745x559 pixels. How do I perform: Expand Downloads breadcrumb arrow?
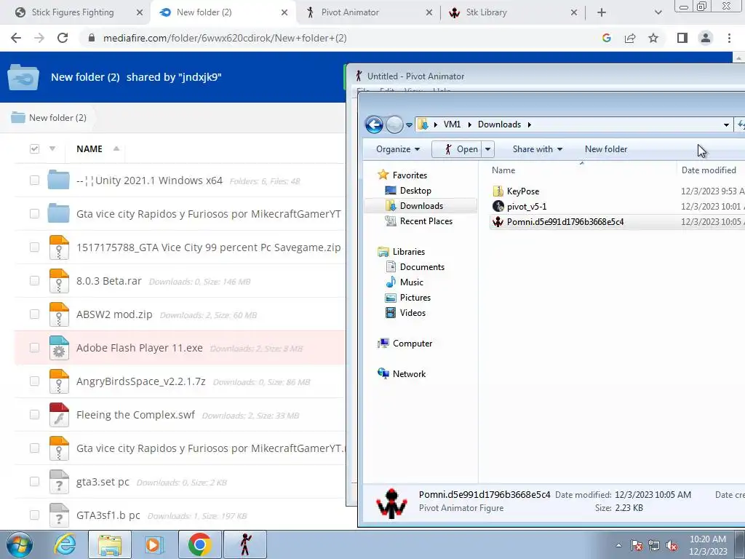point(529,124)
